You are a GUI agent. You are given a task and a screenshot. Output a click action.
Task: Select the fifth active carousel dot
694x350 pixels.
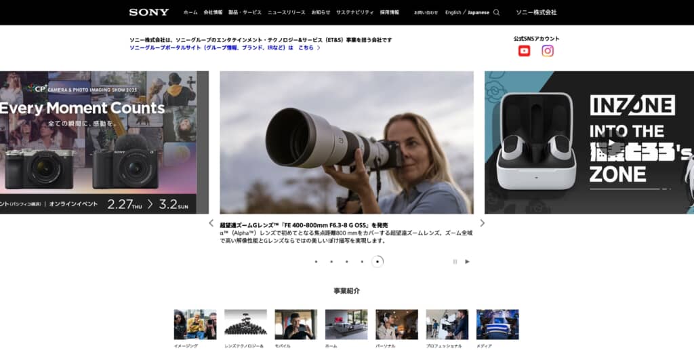(377, 261)
